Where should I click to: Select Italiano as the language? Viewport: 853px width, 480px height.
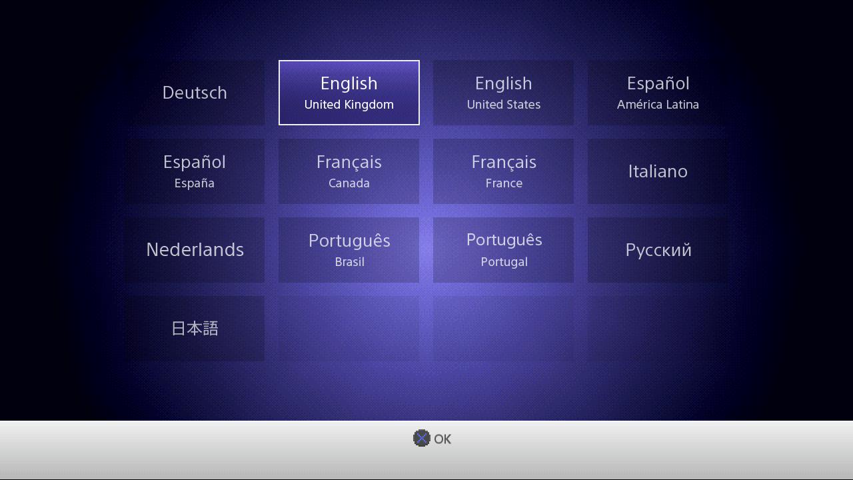coord(658,171)
